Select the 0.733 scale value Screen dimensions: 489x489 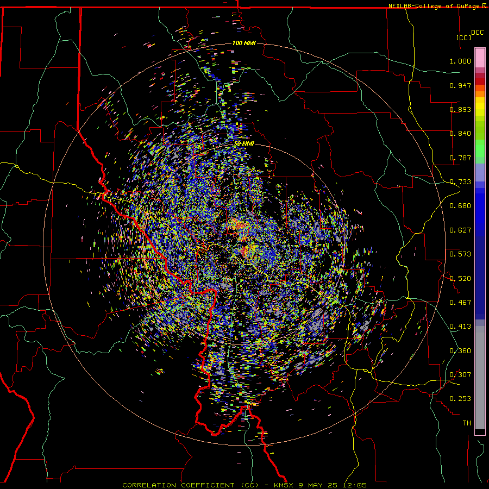(x=460, y=182)
